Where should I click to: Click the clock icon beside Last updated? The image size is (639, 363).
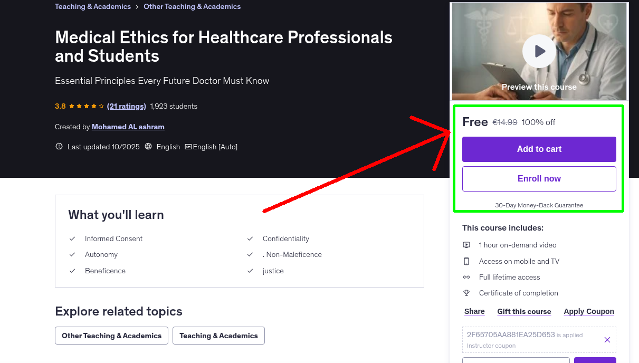pyautogui.click(x=59, y=146)
